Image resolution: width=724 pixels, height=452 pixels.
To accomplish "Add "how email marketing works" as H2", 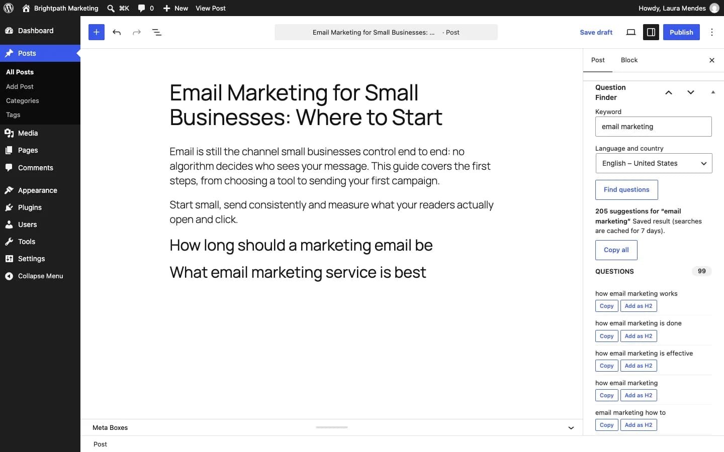I will pyautogui.click(x=639, y=306).
